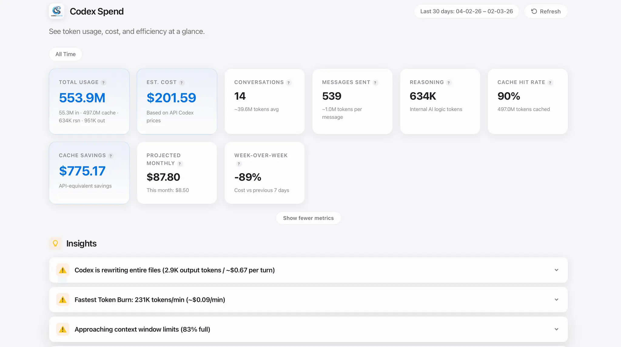Viewport: 621px width, 347px height.
Task: Open the Last 30 days date range selector
Action: (x=466, y=11)
